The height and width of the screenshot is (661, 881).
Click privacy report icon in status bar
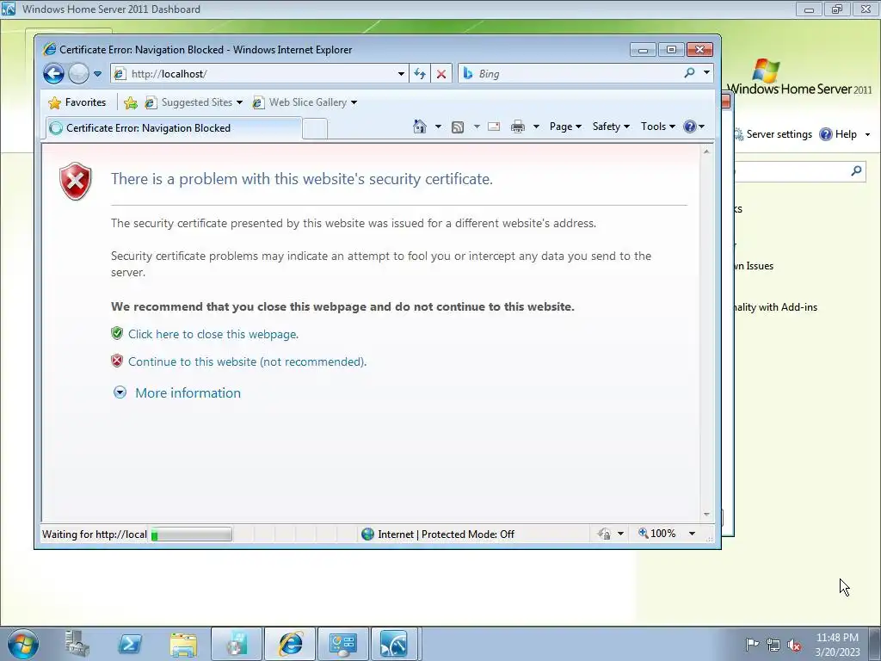coord(605,534)
